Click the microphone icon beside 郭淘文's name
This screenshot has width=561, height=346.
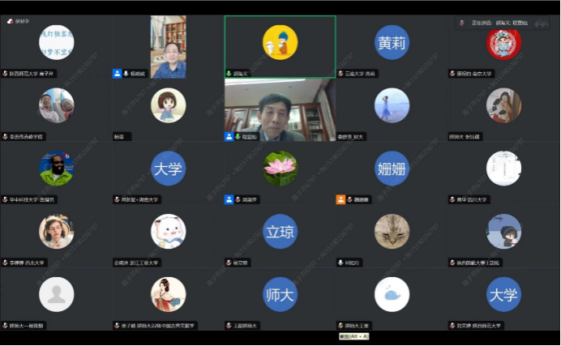pyautogui.click(x=229, y=73)
